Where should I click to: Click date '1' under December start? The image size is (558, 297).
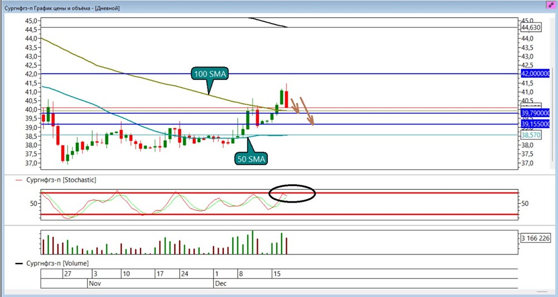coord(217,274)
